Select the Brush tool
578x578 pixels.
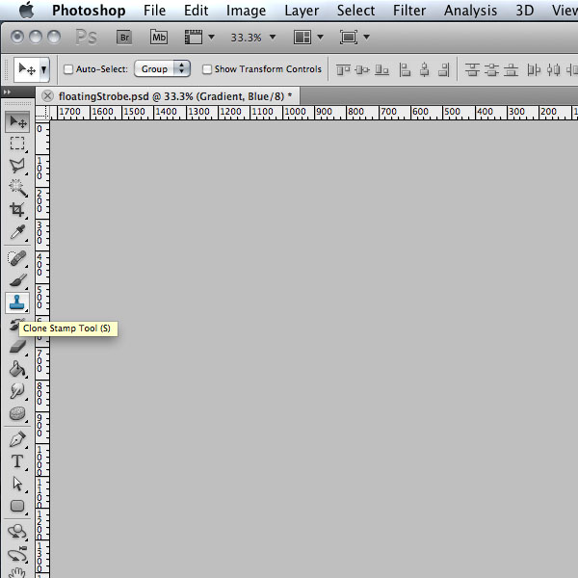[17, 280]
